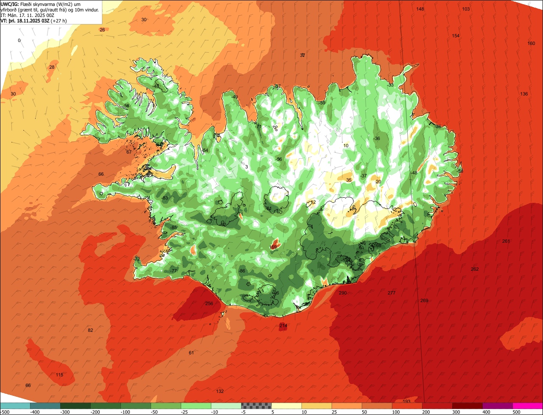Click the '-36' value in east Iceland

(377, 138)
